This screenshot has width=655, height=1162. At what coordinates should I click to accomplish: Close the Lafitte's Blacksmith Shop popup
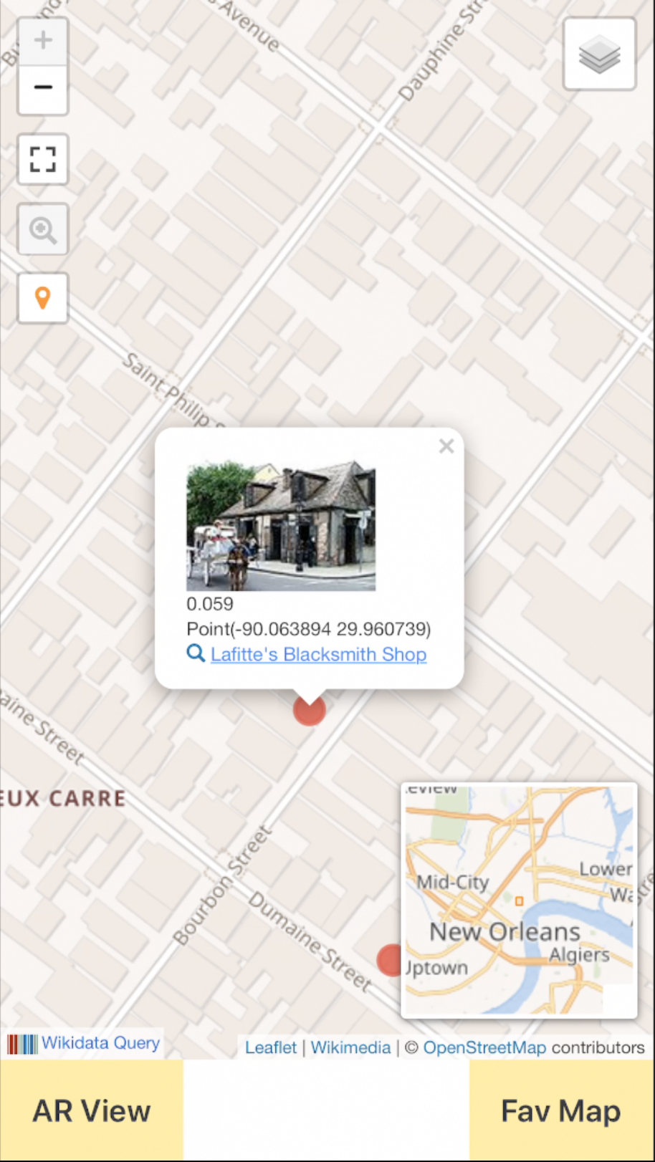[446, 446]
